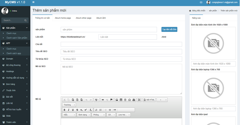Insert block quote in editor

115,110
